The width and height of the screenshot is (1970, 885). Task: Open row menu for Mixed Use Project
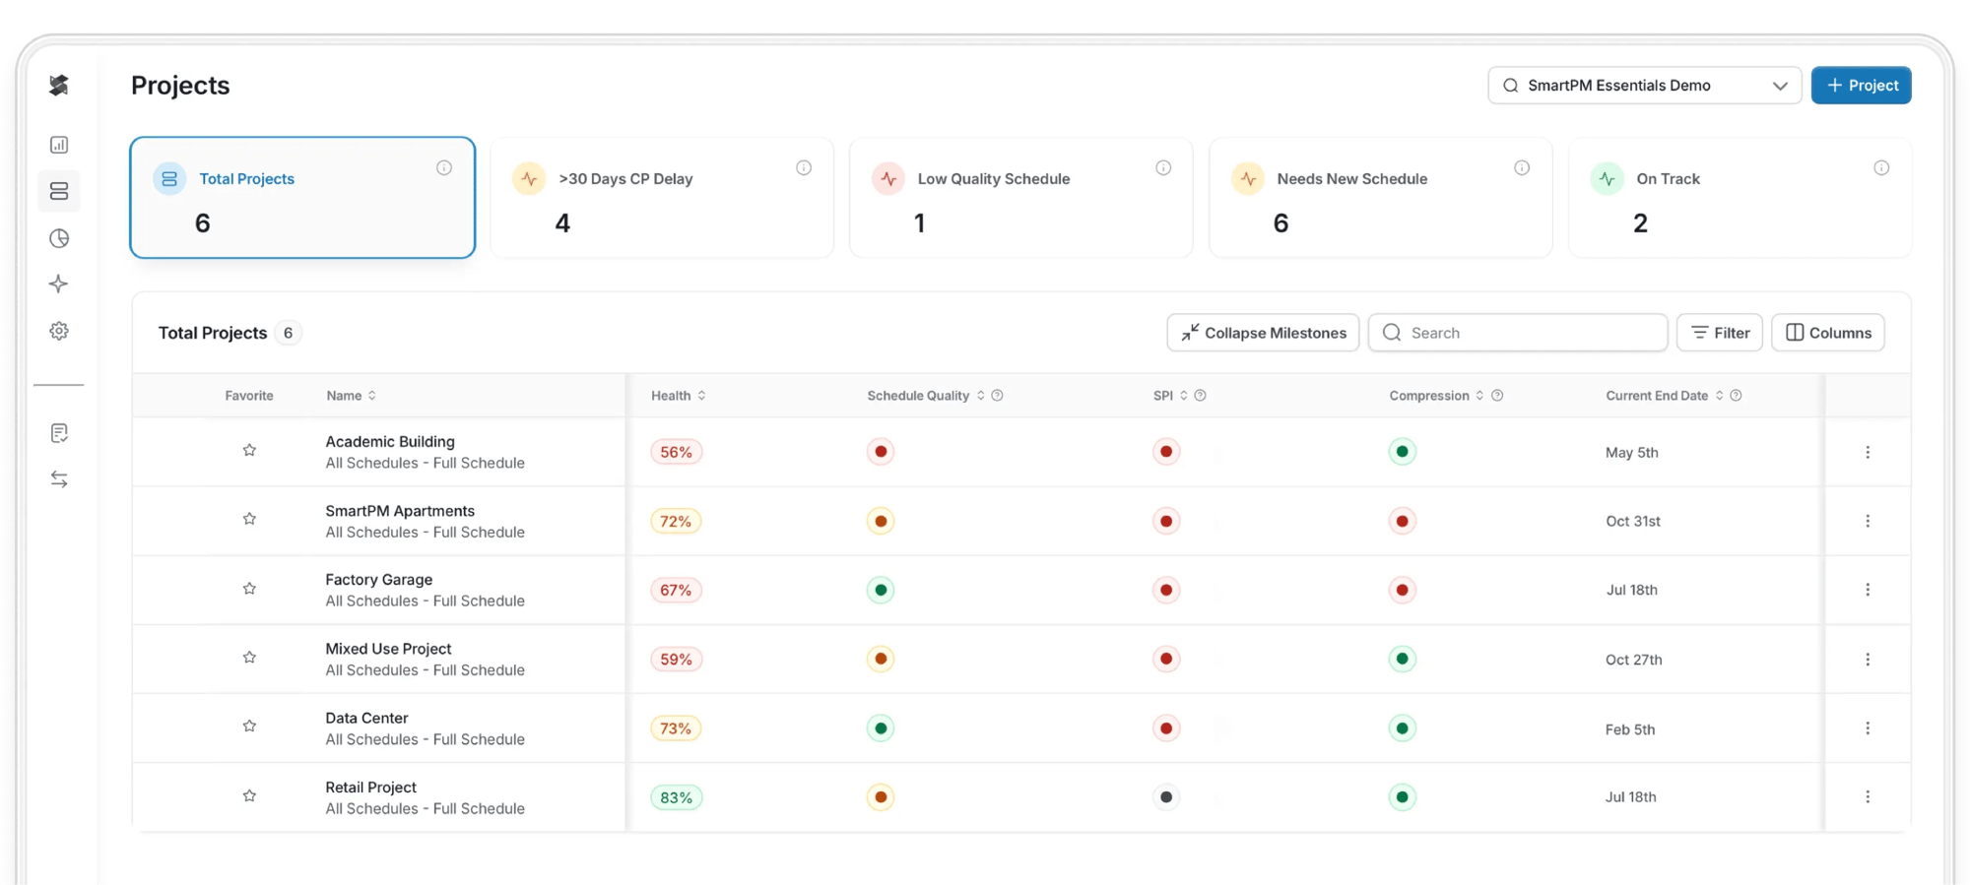1868,660
